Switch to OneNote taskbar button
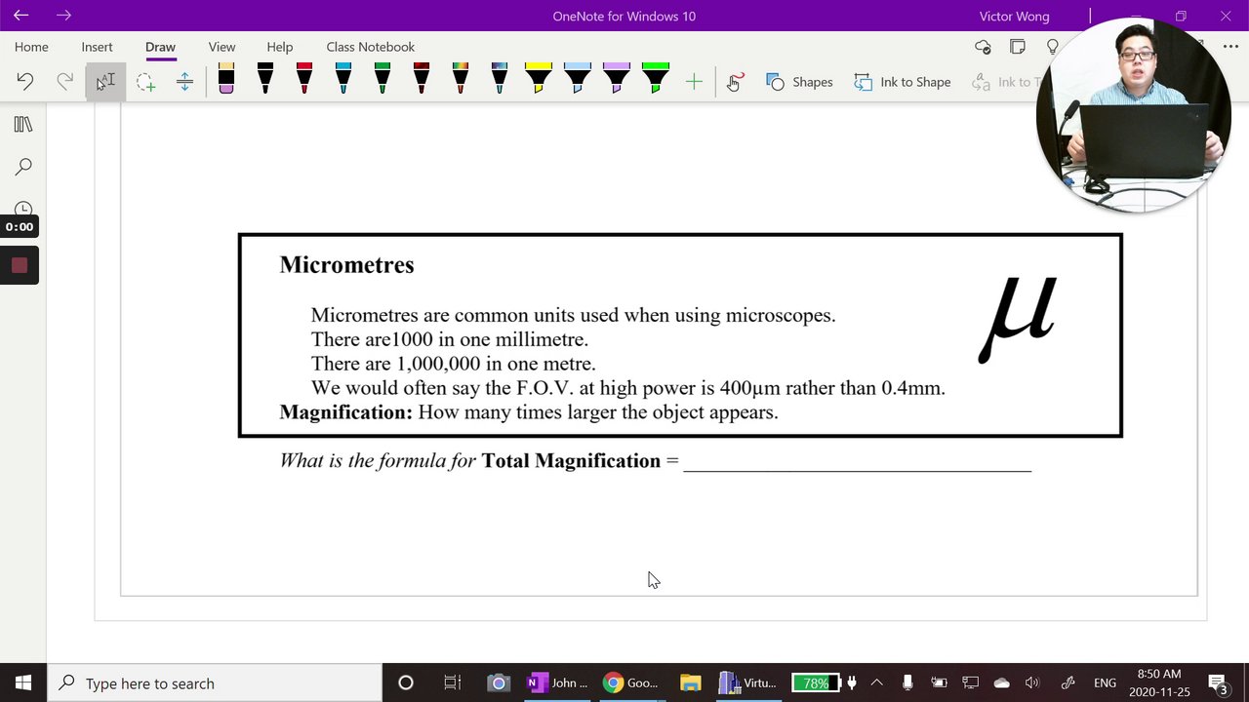This screenshot has height=702, width=1249. click(x=557, y=682)
